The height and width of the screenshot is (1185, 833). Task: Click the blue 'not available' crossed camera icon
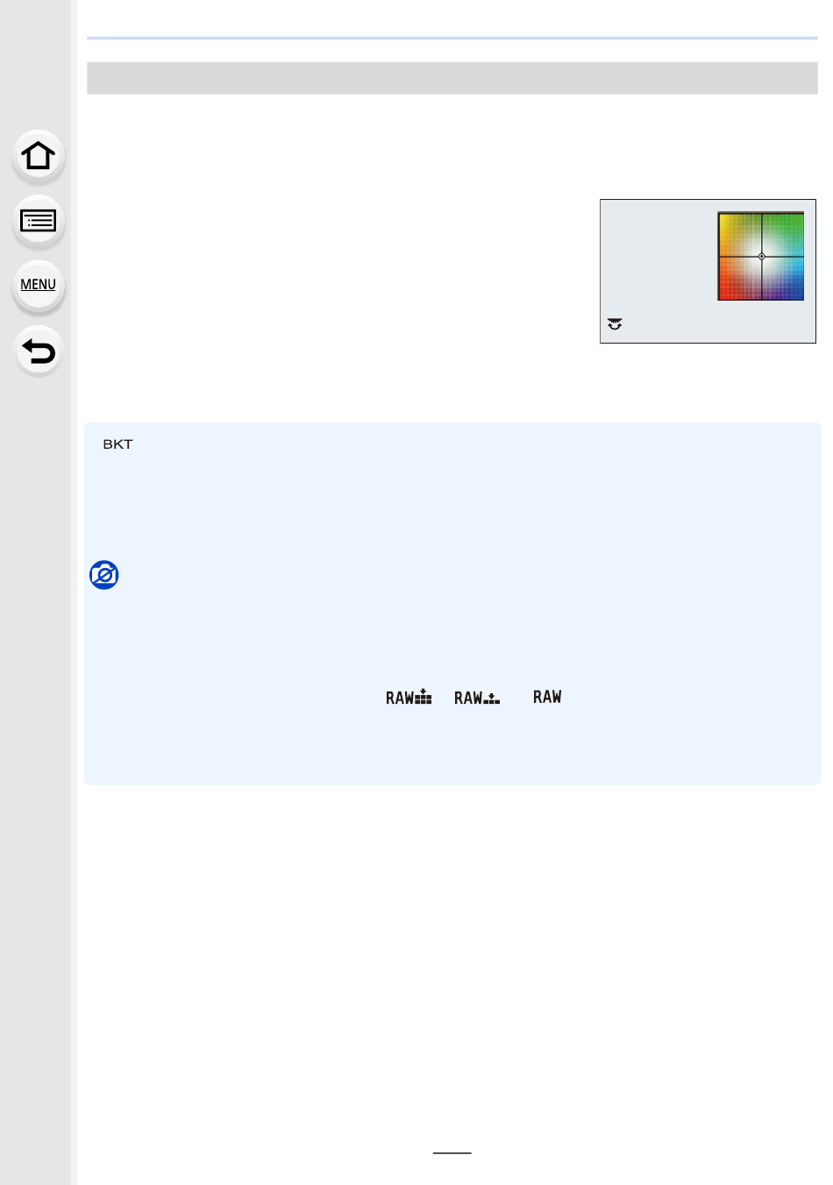click(x=104, y=575)
